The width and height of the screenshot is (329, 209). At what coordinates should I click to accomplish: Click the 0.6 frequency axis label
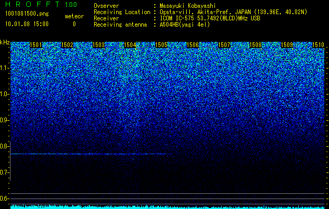(x=4, y=199)
